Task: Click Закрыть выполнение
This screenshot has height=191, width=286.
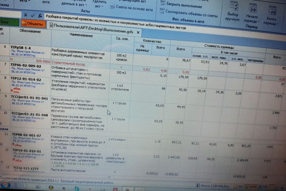Action: pos(184,5)
